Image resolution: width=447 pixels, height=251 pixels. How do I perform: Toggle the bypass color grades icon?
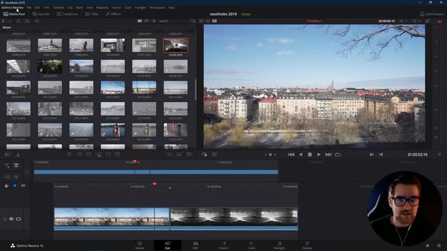(427, 21)
